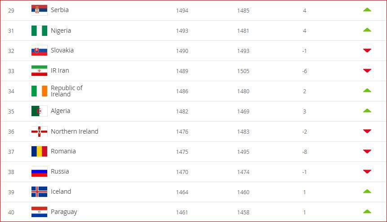387x222 pixels.
Task: Click Algeria's previous points value 1469
Action: click(243, 111)
